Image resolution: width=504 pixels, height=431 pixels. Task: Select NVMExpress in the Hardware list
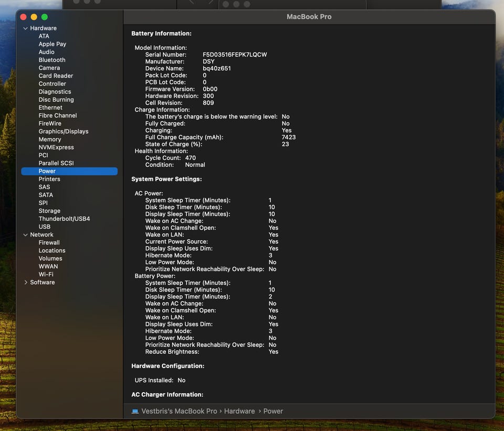(x=56, y=147)
